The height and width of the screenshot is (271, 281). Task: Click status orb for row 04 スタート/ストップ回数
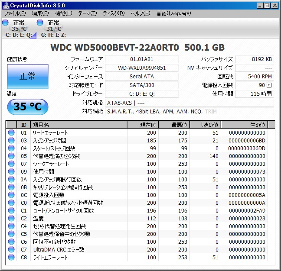(x=11, y=148)
